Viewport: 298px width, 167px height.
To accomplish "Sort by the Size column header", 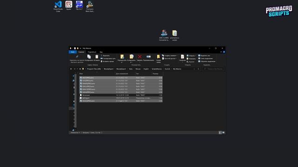I will click(157, 74).
